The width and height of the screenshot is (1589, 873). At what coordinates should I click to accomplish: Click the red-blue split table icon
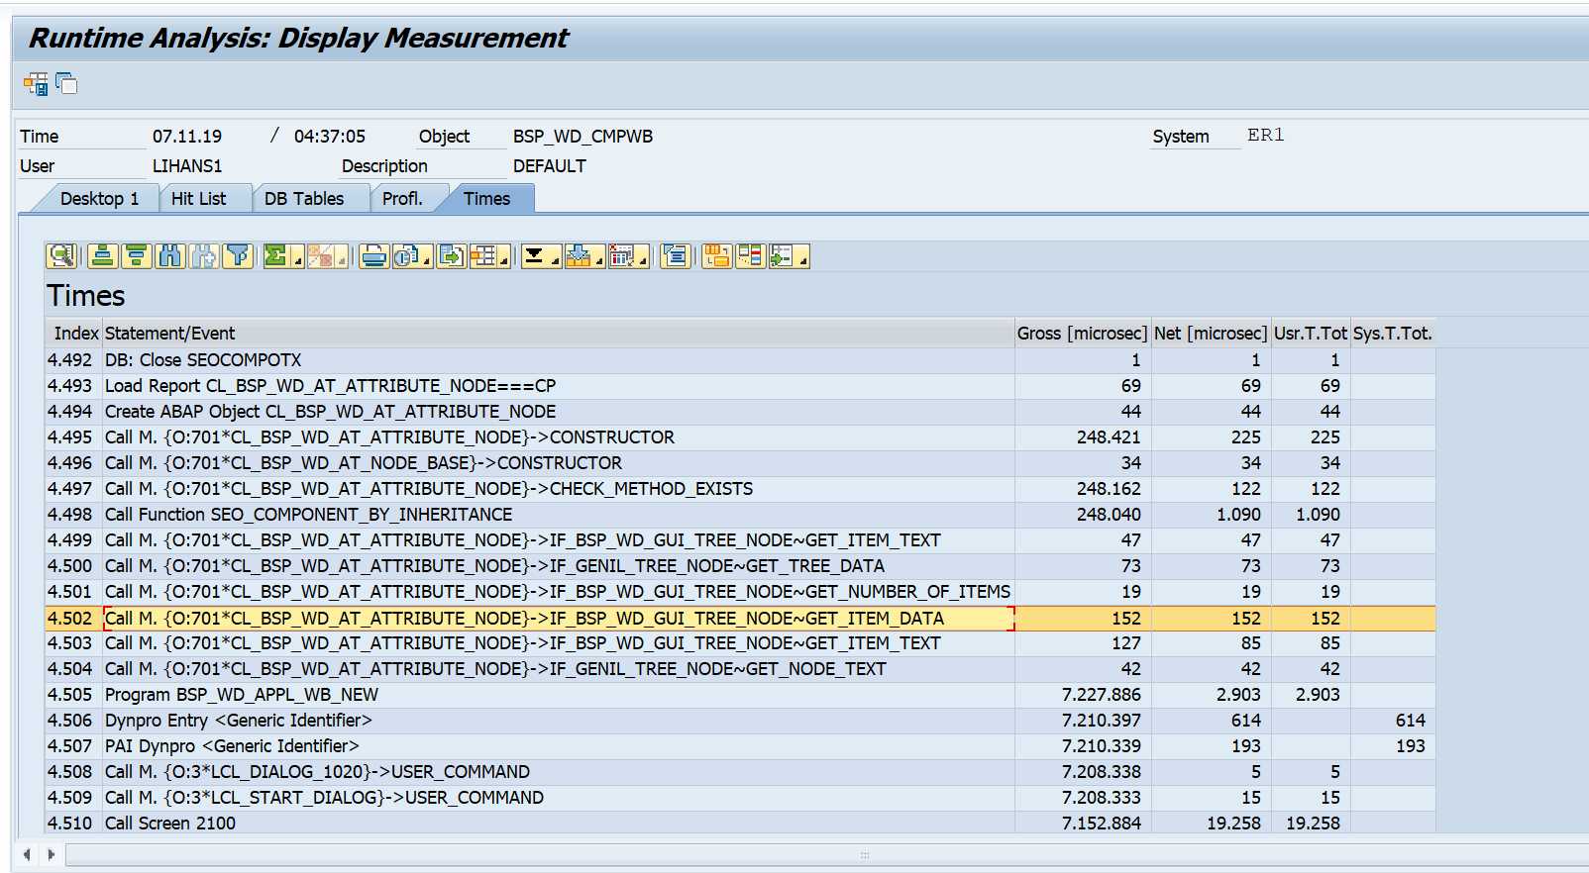pyautogui.click(x=750, y=256)
